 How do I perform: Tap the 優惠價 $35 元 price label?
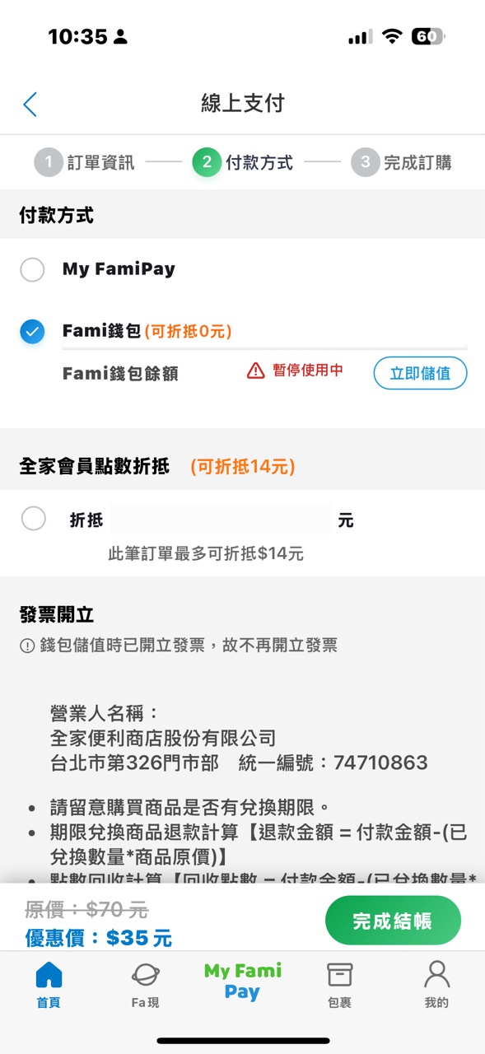click(x=98, y=937)
